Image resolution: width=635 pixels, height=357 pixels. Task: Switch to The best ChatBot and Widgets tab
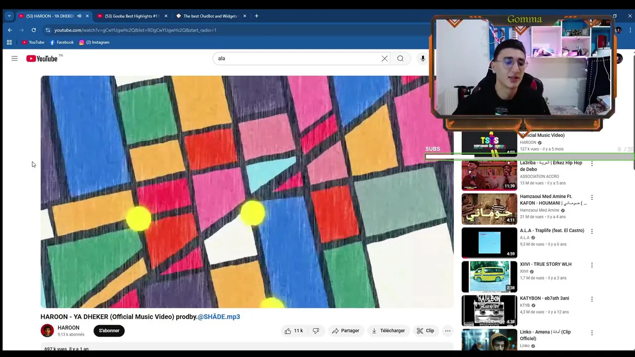210,16
